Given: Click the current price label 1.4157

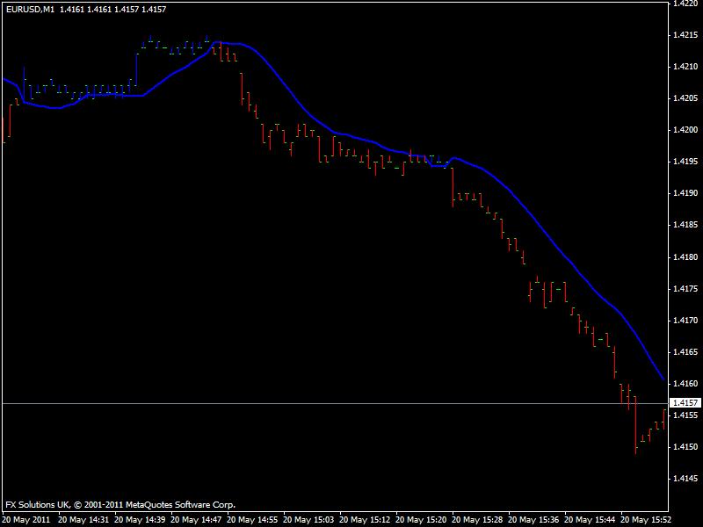Looking at the screenshot, I should point(685,403).
